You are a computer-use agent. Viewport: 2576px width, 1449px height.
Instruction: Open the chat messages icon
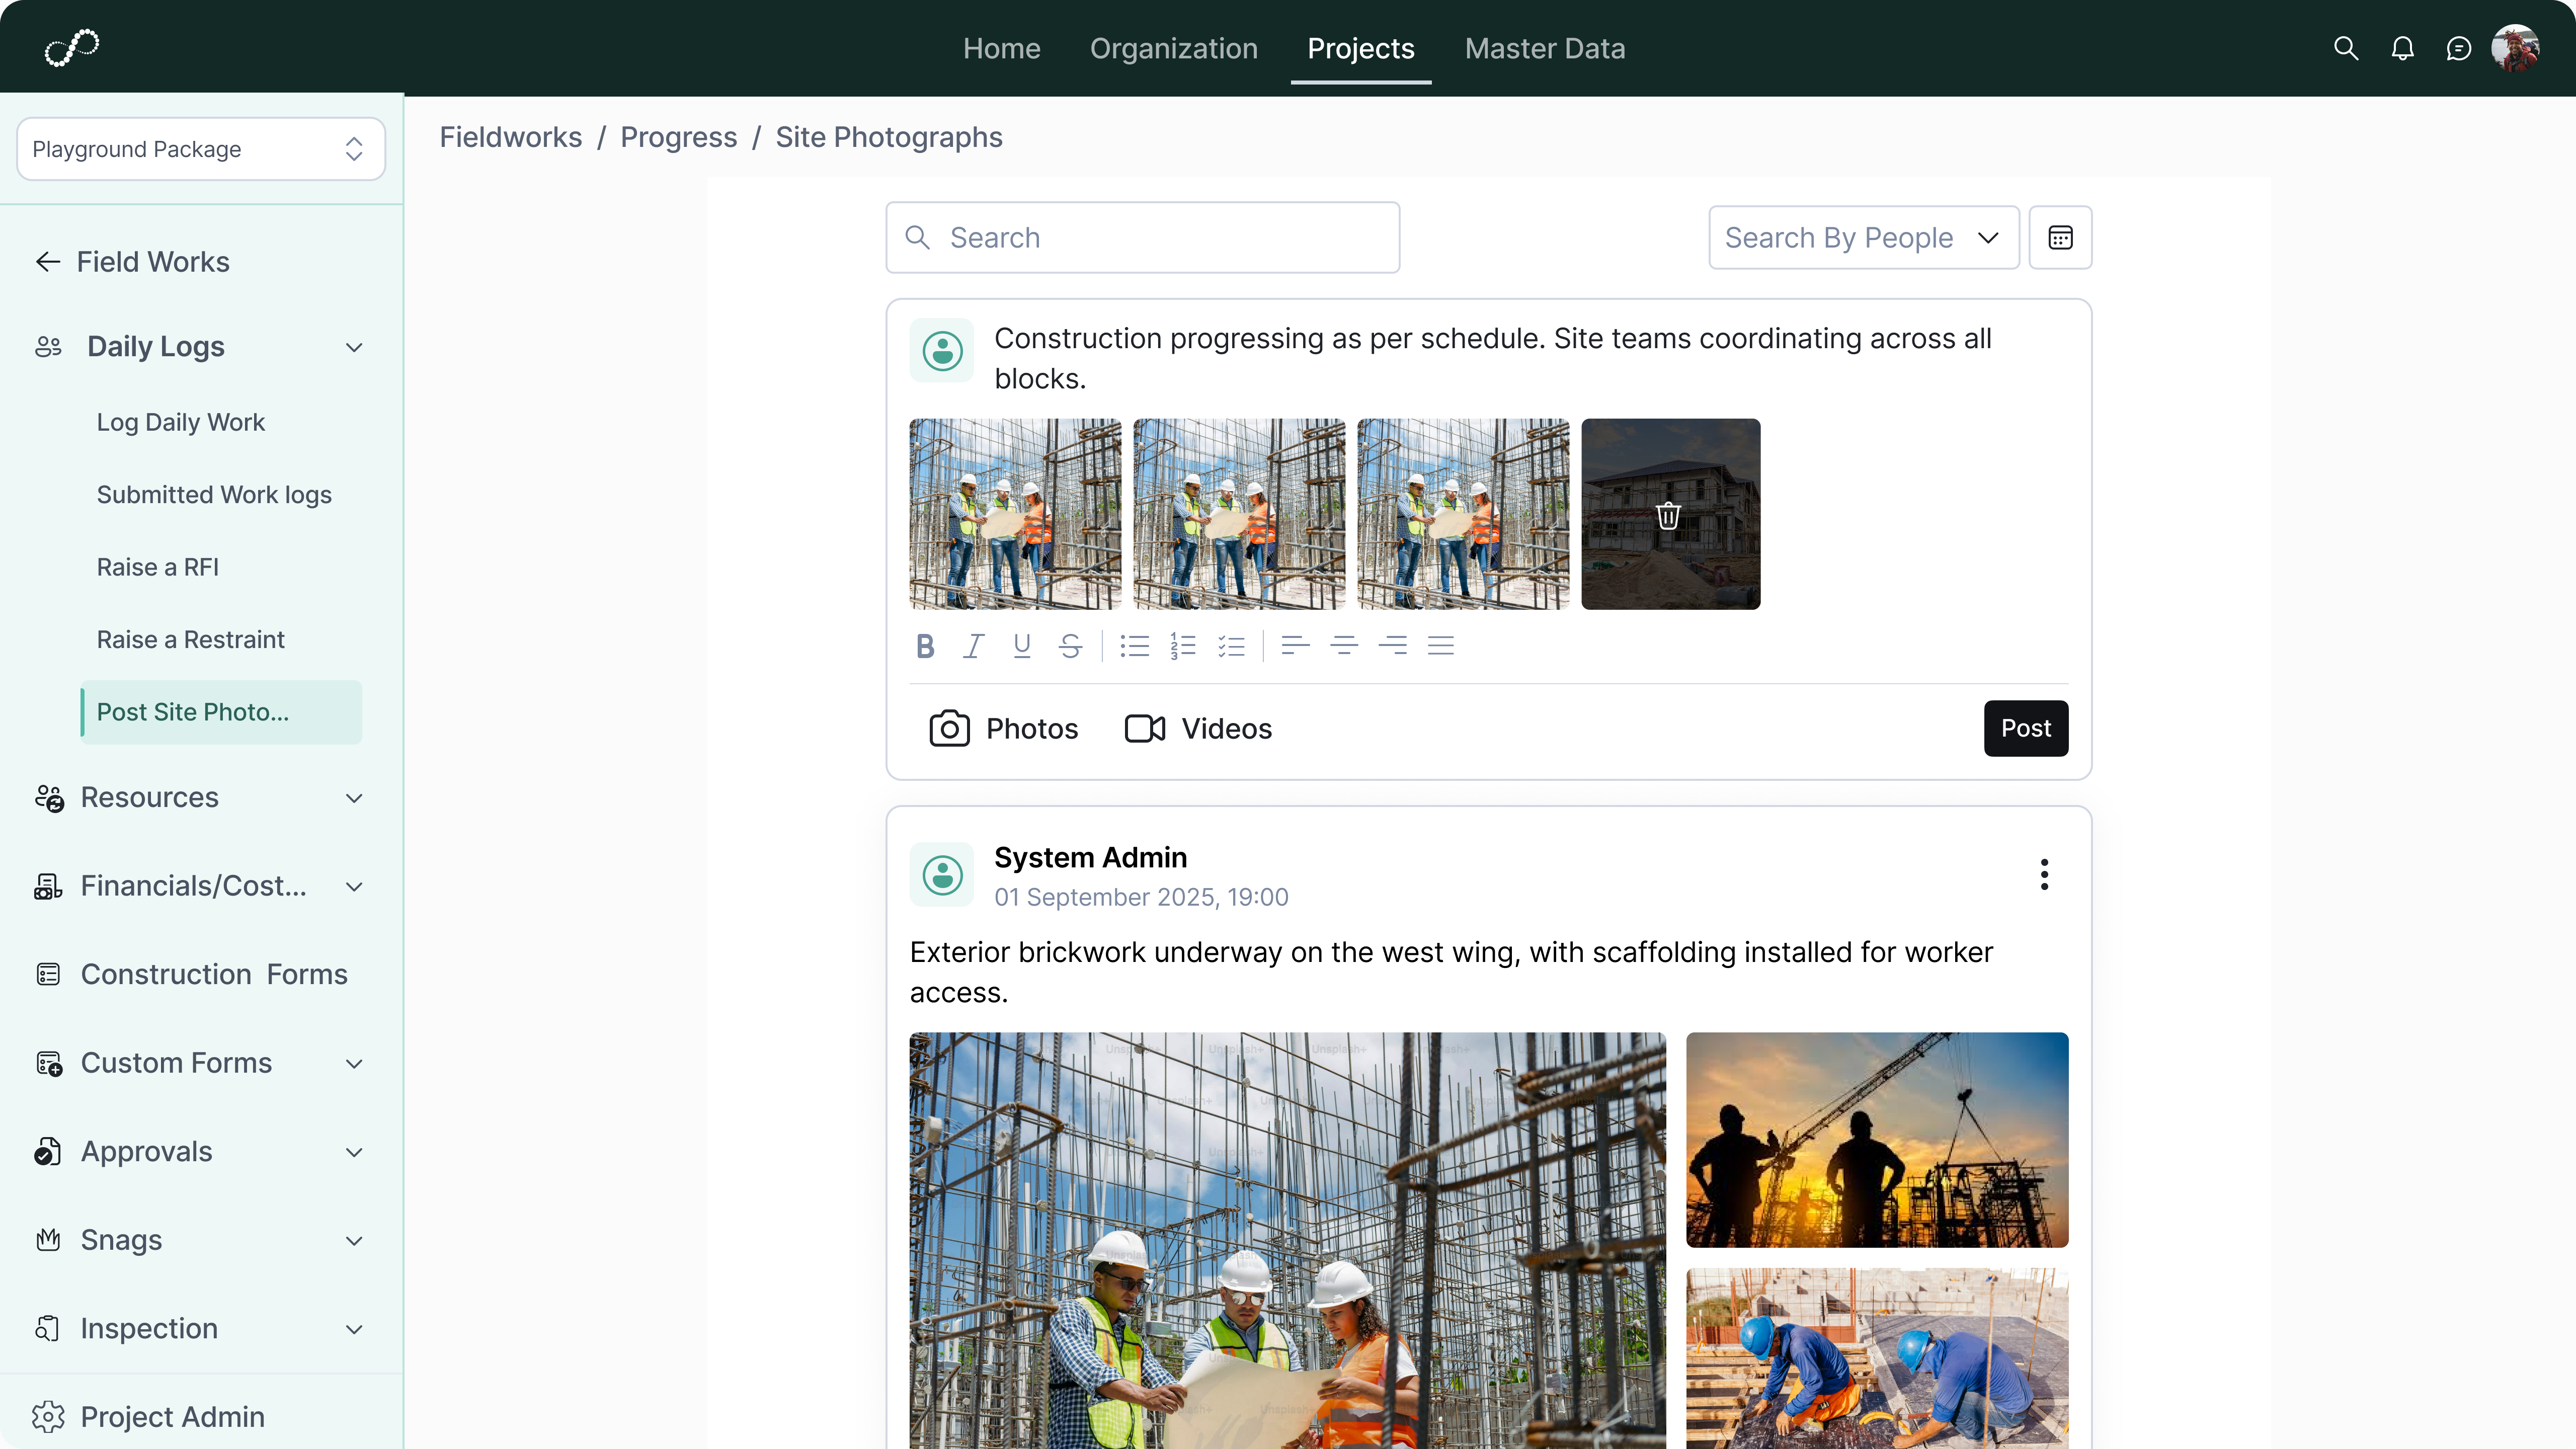point(2458,48)
